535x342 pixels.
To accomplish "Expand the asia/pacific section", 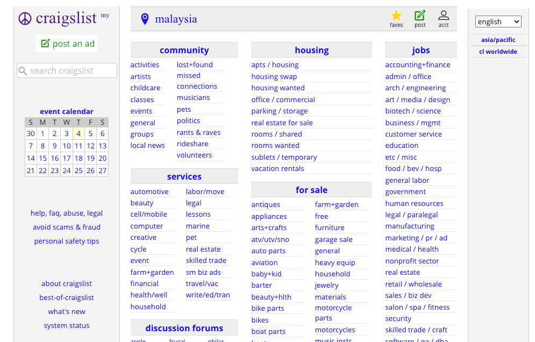I will point(498,40).
